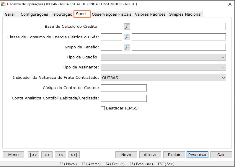Advance to next record with >> button

click(x=61, y=155)
